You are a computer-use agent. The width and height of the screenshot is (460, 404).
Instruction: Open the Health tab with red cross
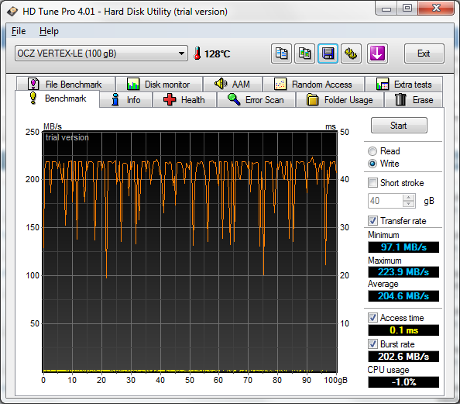[184, 100]
